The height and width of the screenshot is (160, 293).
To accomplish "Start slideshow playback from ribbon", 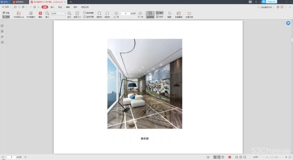I will click(40, 15).
